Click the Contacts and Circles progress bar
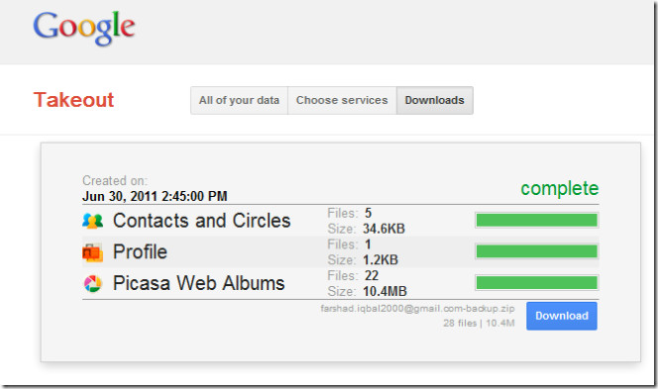The width and height of the screenshot is (658, 389). click(537, 220)
